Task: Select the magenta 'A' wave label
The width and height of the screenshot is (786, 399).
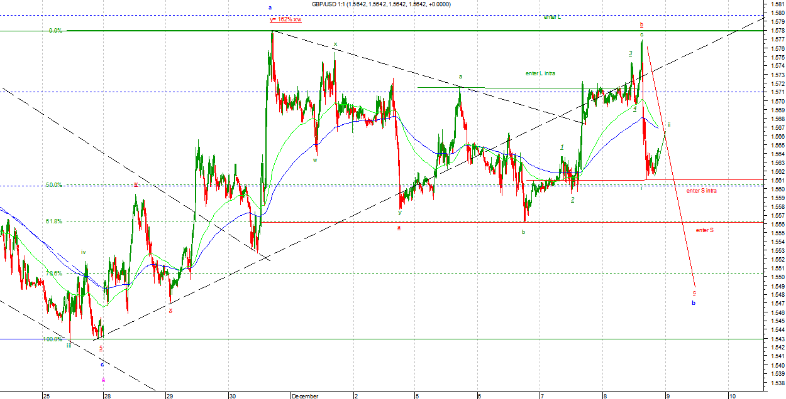Action: (x=103, y=380)
